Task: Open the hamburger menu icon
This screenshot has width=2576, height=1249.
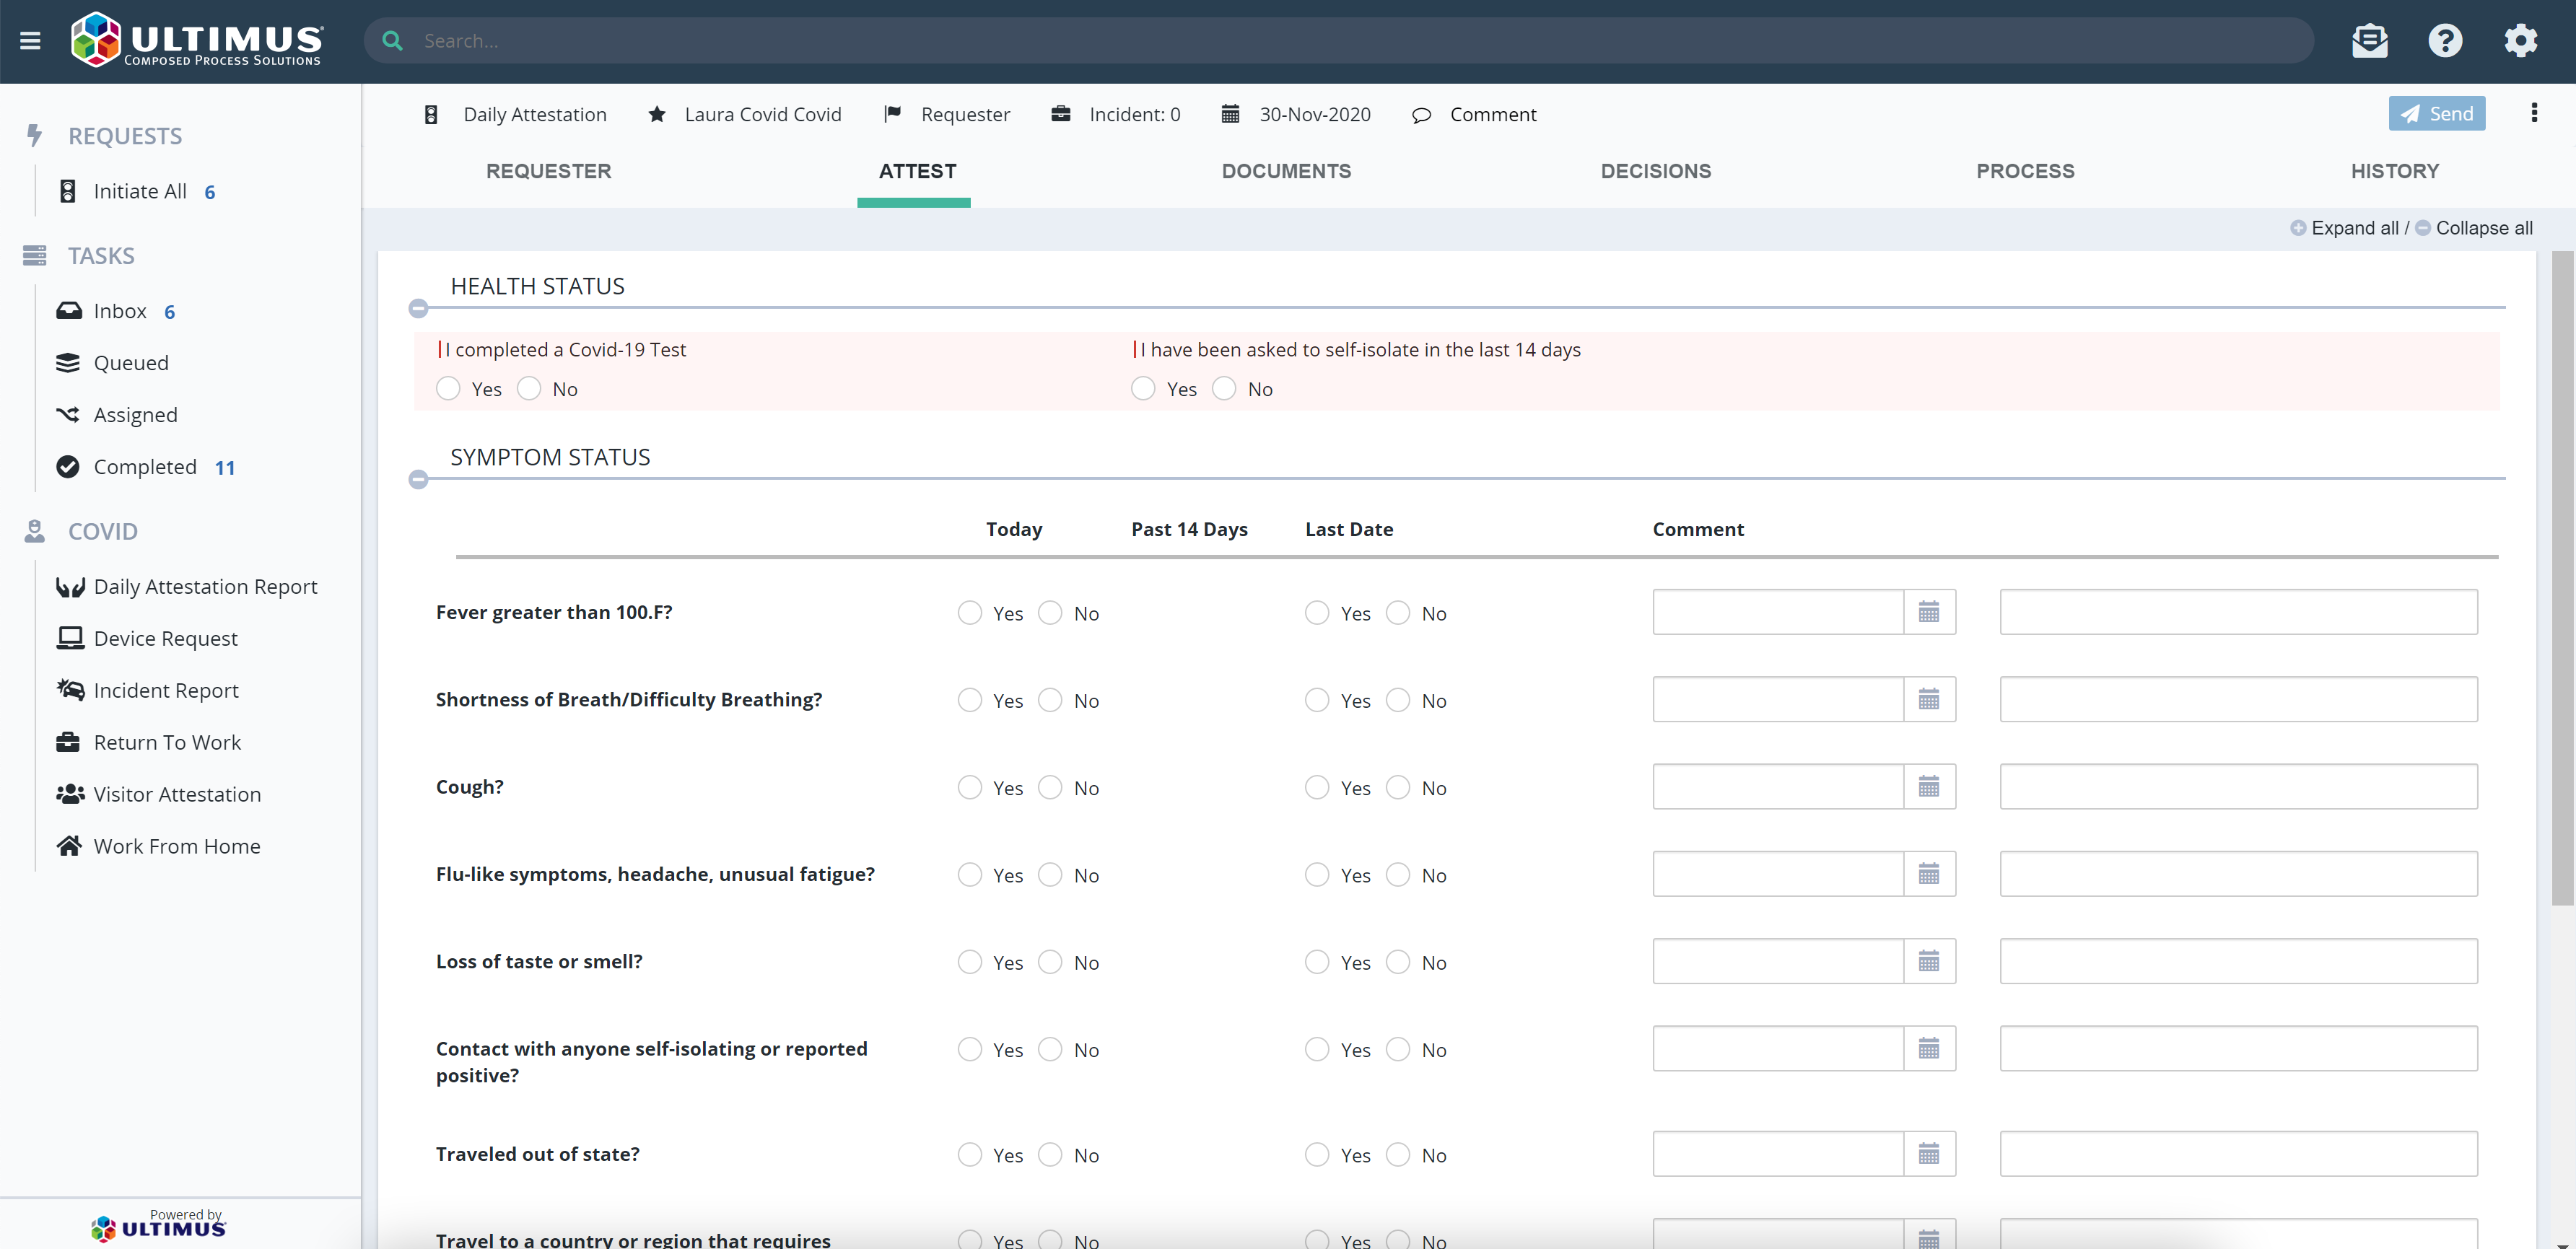Action: [x=30, y=41]
